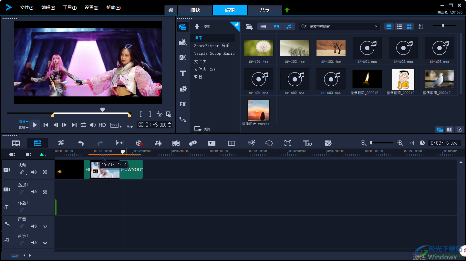Open the customize toolbar tools icon
The image size is (466, 261).
tap(61, 143)
